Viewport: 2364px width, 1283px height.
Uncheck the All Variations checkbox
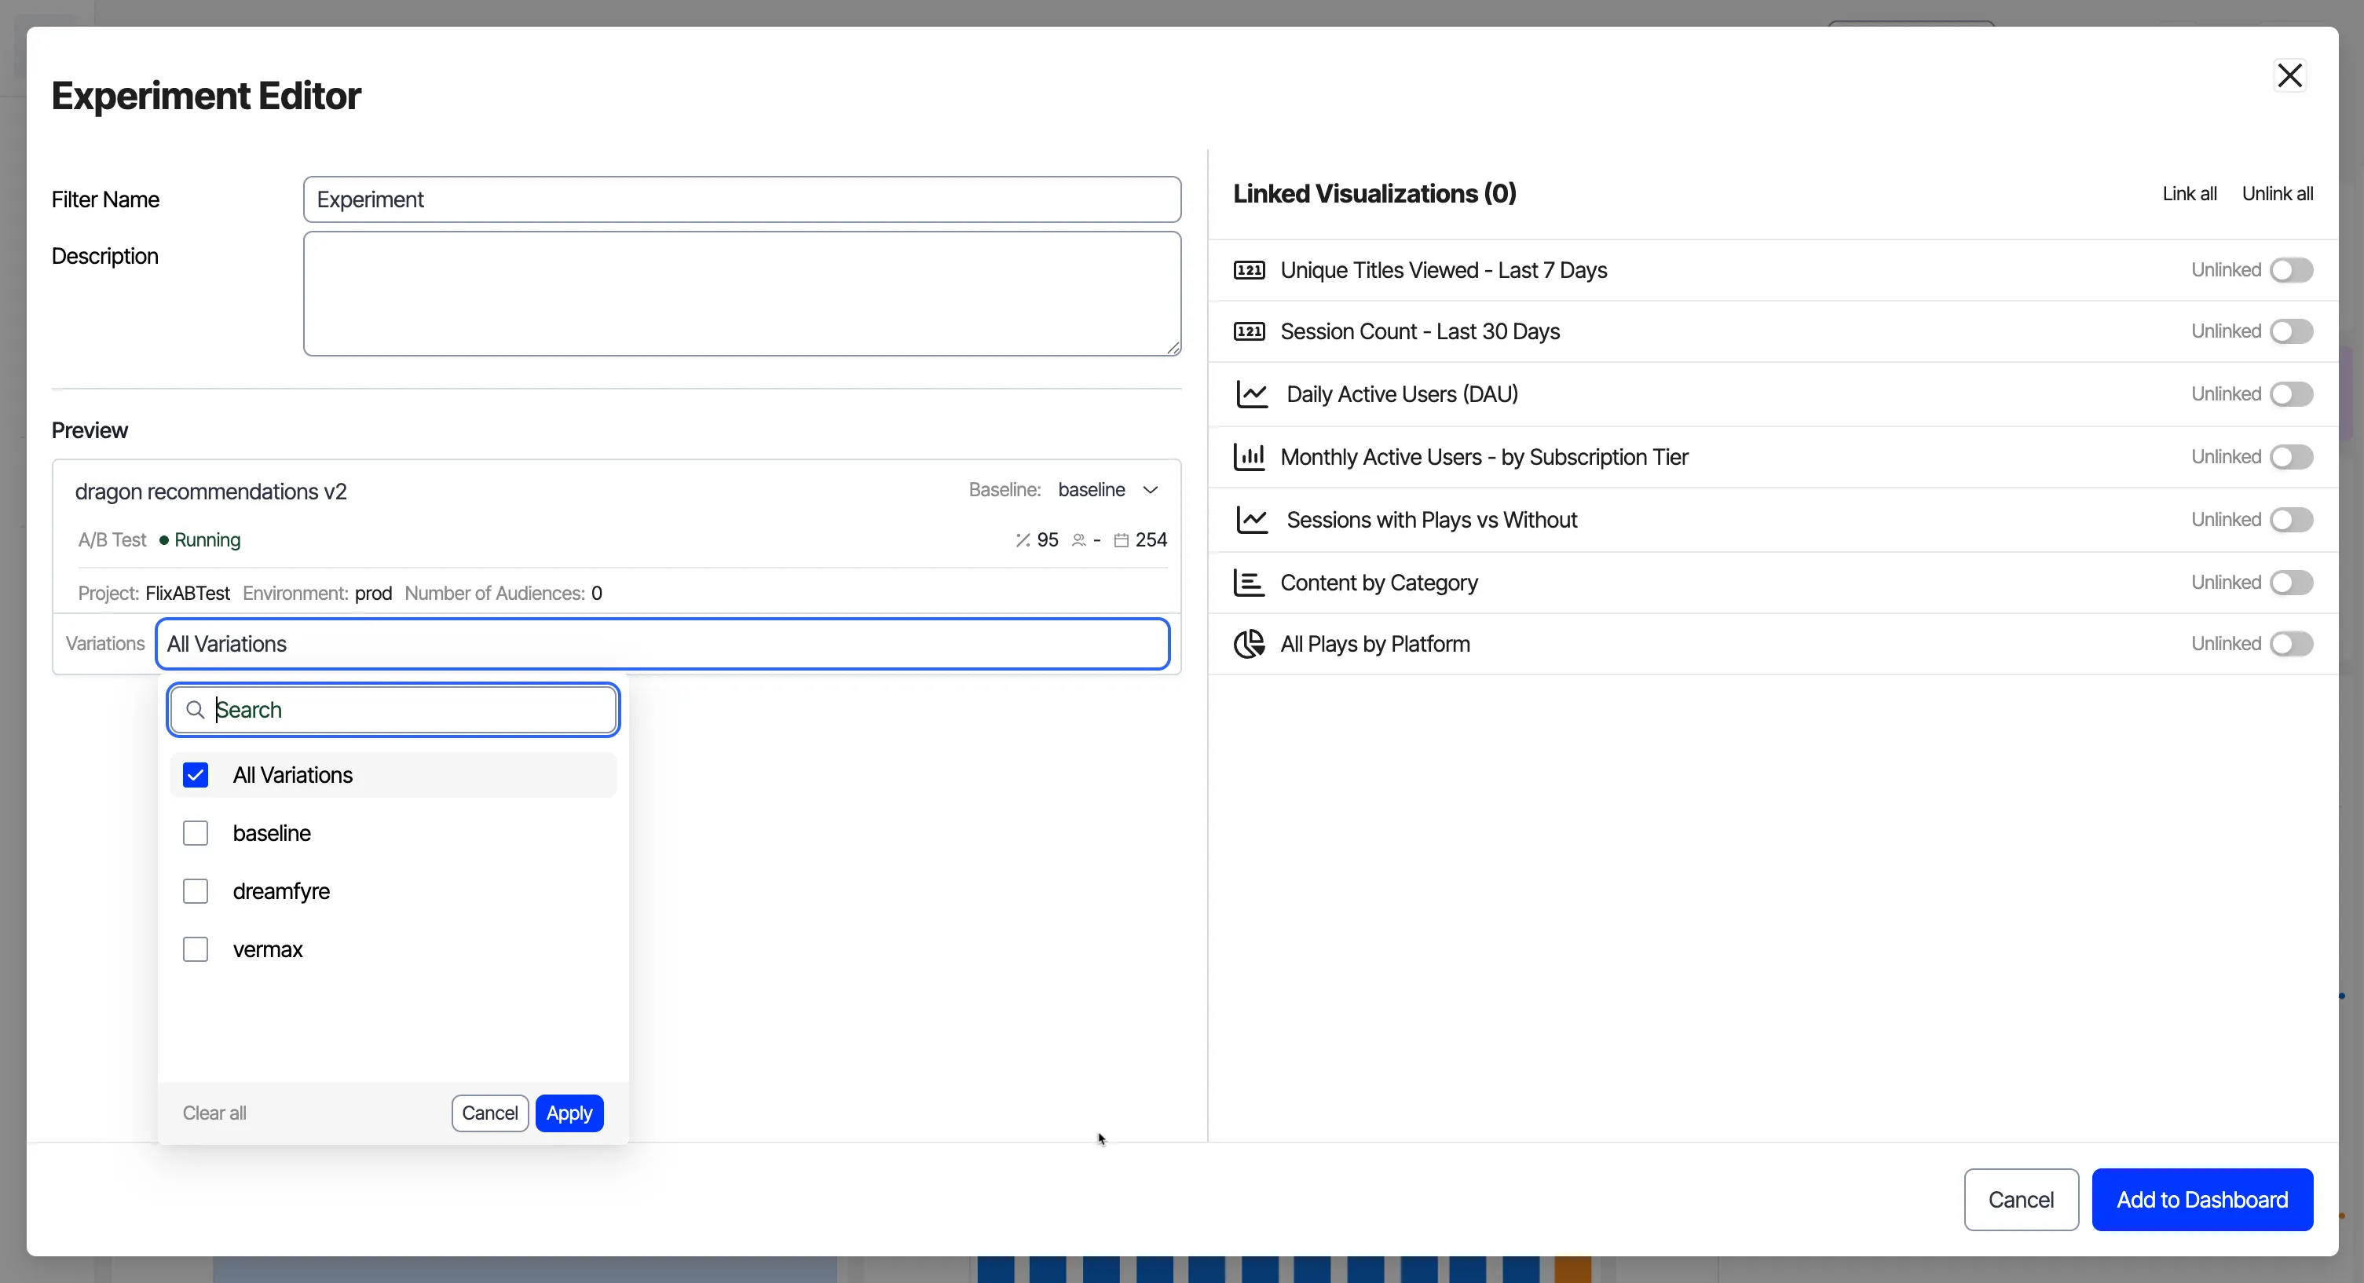196,776
